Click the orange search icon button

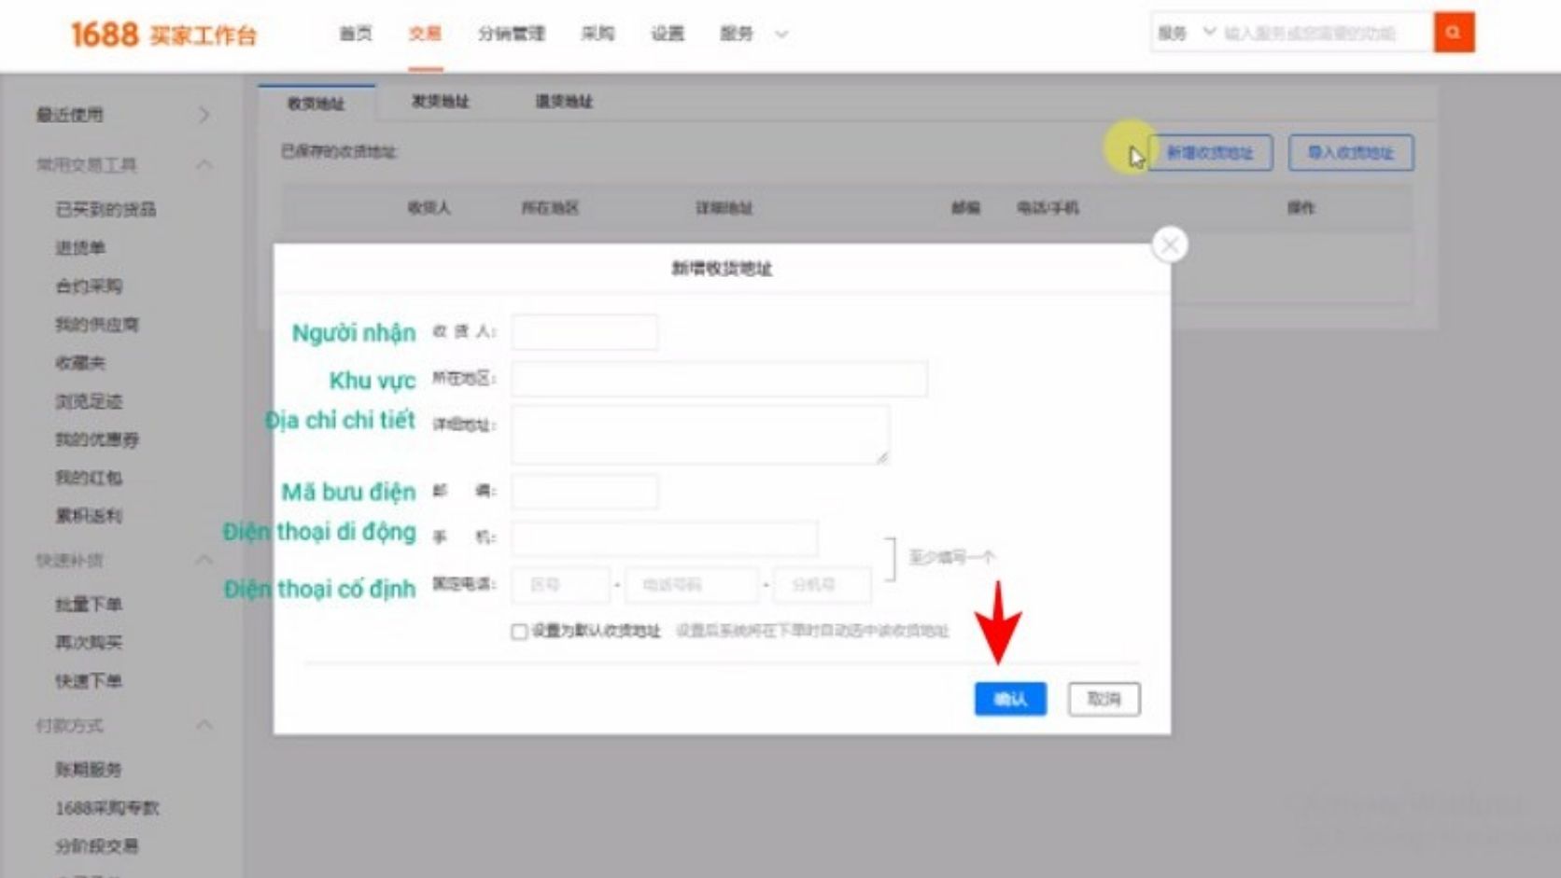pos(1454,33)
